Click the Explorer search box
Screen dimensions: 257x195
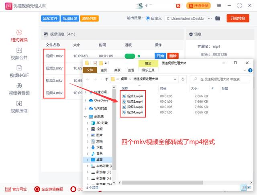coord(220,79)
